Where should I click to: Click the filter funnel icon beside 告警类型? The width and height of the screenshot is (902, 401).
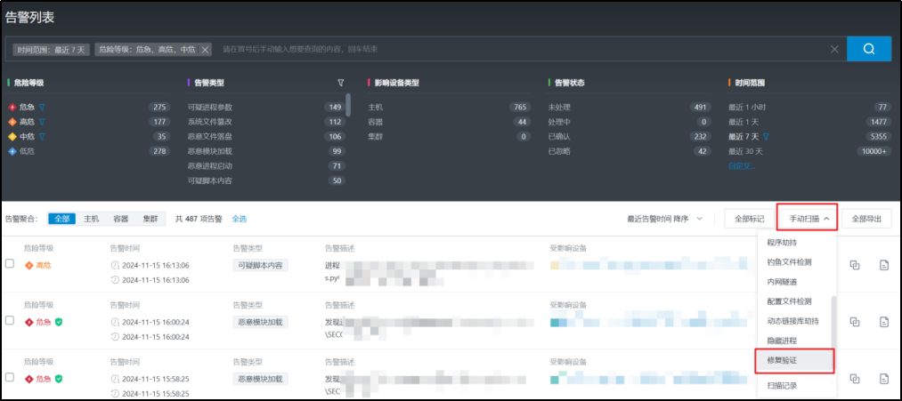point(340,83)
